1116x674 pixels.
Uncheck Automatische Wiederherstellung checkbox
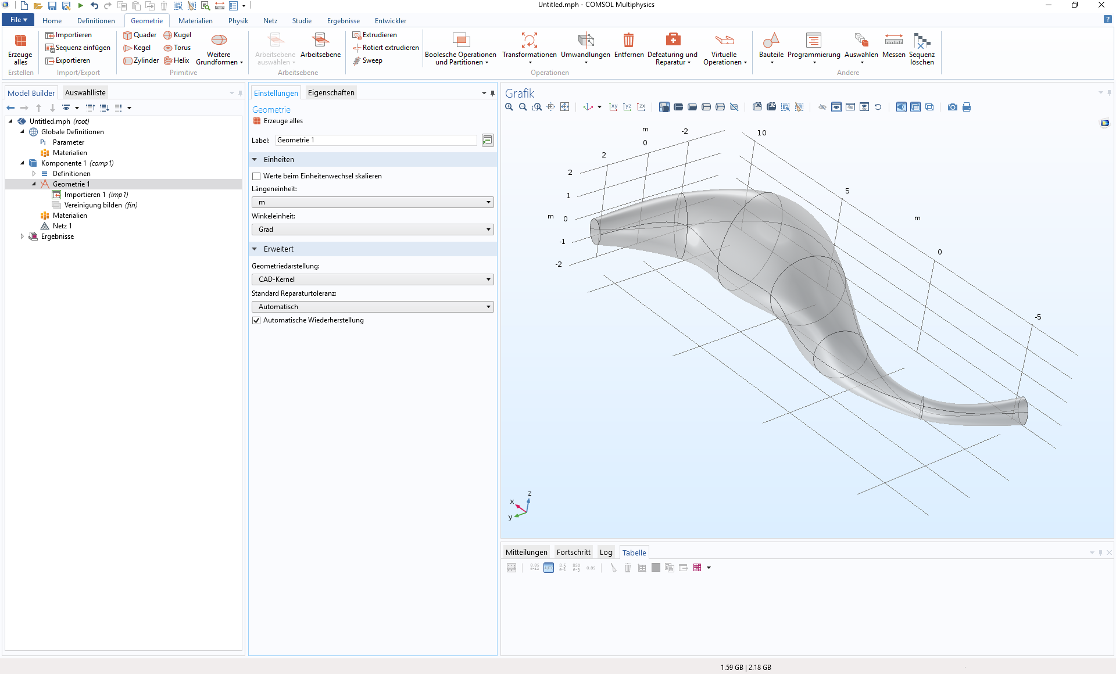256,320
